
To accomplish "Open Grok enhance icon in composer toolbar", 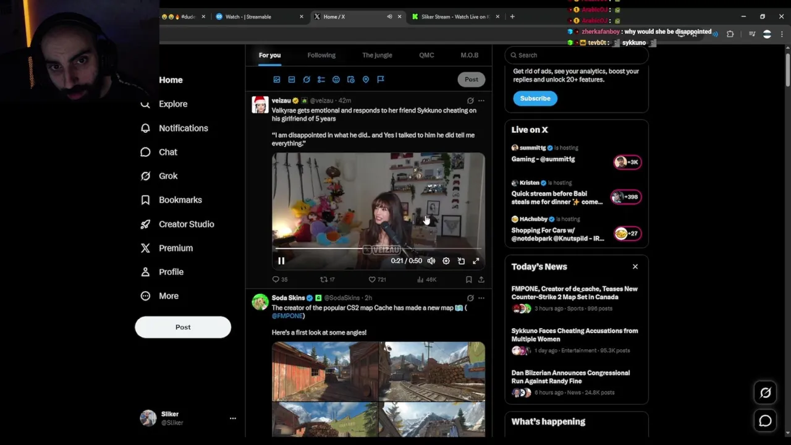I will tap(307, 80).
